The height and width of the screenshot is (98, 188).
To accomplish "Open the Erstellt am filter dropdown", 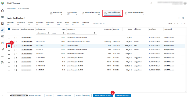I will coord(75,24).
